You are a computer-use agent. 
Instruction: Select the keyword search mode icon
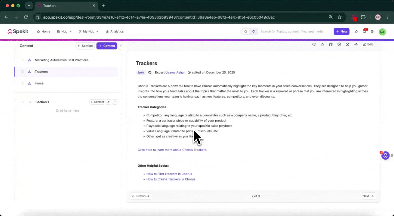pos(246,31)
